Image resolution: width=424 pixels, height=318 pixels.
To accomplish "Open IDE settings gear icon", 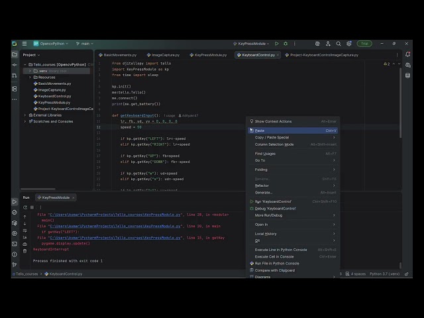I will [349, 44].
